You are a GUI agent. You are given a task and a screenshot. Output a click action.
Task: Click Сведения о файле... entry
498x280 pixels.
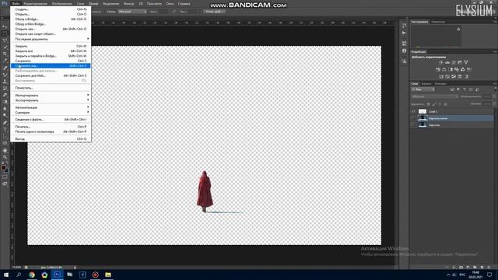tap(51, 120)
